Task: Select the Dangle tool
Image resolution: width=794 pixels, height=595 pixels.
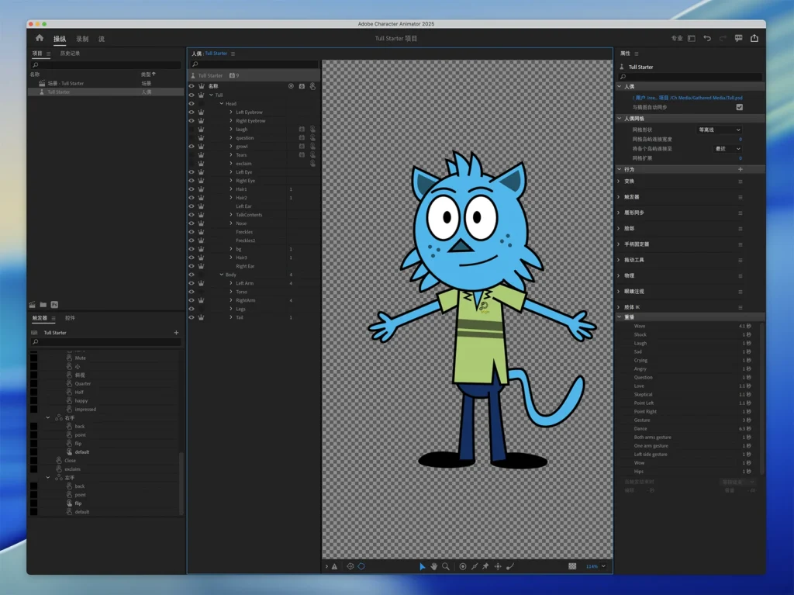Action: click(510, 566)
